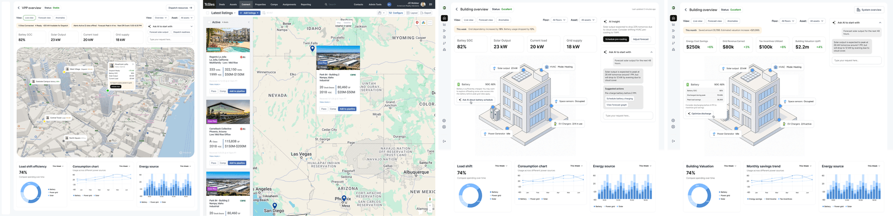
Task: Switch to Live view in VPP overview
Action: [x=30, y=17]
